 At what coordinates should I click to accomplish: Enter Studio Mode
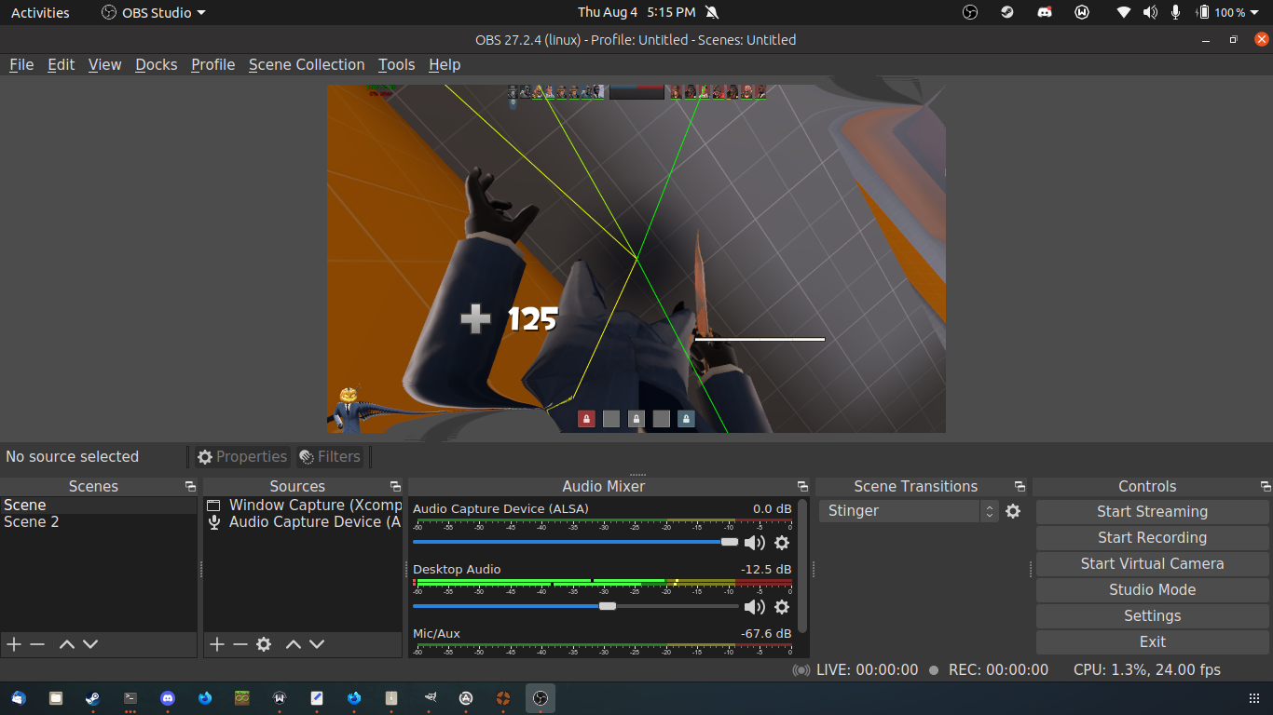[1153, 589]
